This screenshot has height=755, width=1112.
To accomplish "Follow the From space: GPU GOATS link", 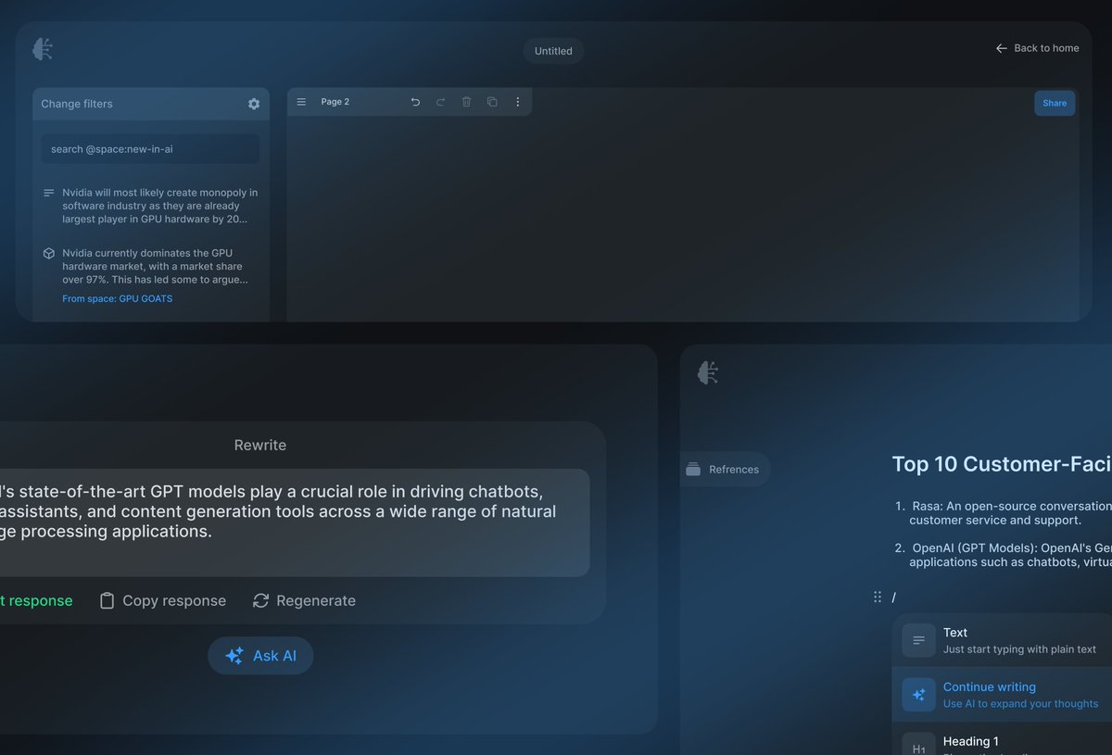I will click(118, 298).
